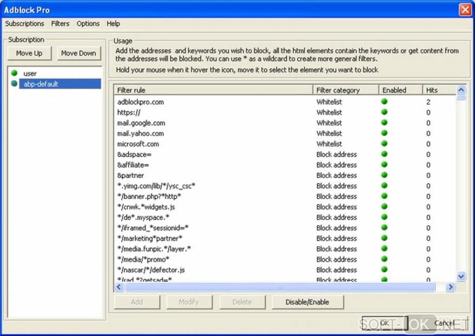The height and width of the screenshot is (336, 475).
Task: Click Whitelist category of microsoft.com row
Action: pos(329,144)
